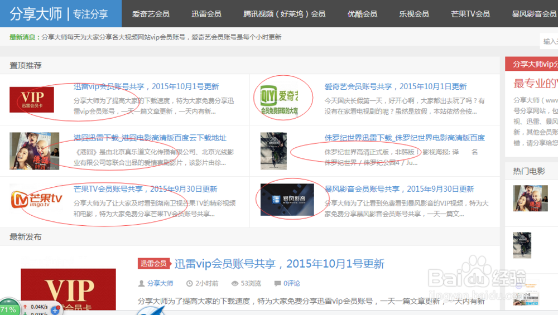
Task: Click the 分享大师vip red sidebar header
Action: coord(532,64)
